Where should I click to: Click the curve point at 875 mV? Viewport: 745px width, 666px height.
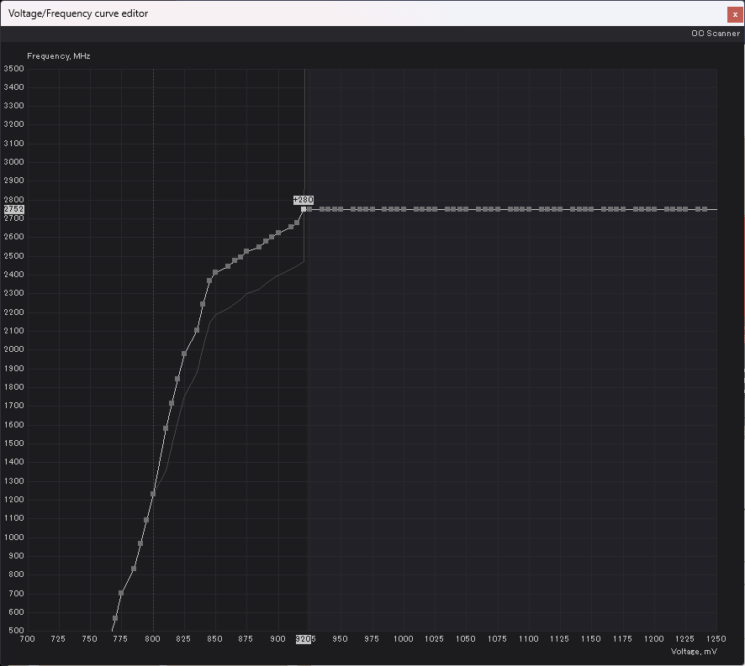(246, 251)
